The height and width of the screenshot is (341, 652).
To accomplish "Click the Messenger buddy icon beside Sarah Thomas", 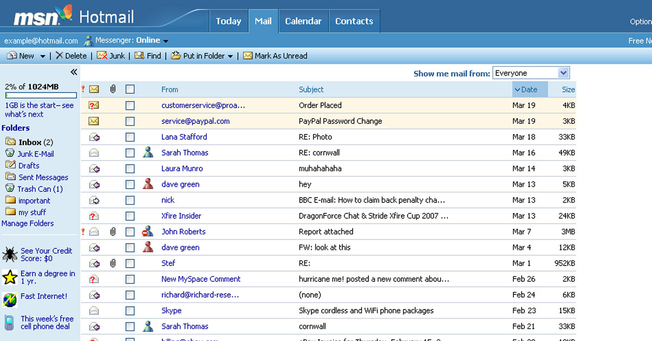I will click(148, 153).
